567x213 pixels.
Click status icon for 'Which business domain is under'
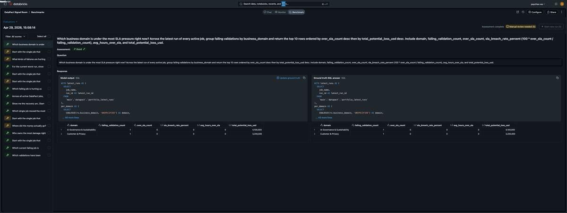click(x=8, y=44)
